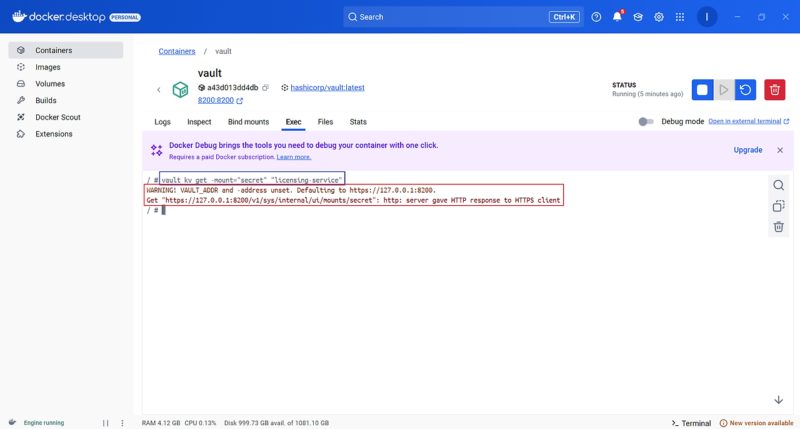Switch to the Bind mounts tab

tap(249, 122)
